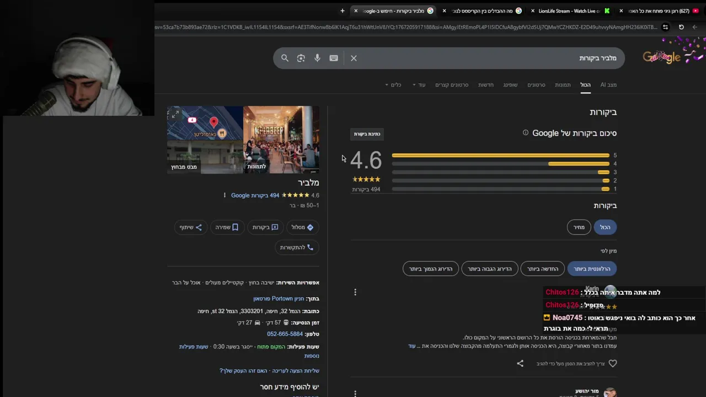The width and height of the screenshot is (706, 397).
Task: Close the LiorsLife Stream tab
Action: point(533,10)
